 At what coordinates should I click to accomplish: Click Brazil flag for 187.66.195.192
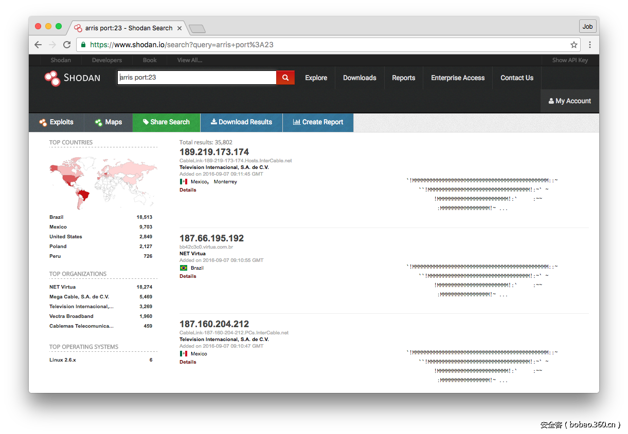coord(183,268)
